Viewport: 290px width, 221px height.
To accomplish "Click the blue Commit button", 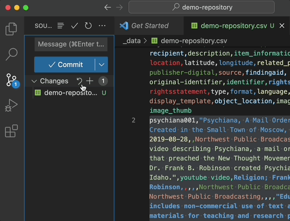I will (x=65, y=65).
